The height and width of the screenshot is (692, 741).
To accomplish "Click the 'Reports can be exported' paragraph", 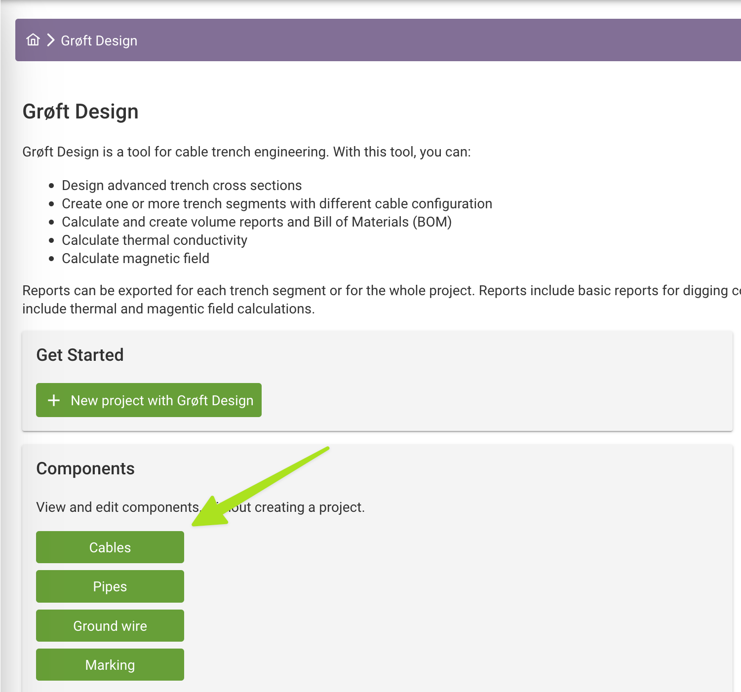I will (x=382, y=300).
